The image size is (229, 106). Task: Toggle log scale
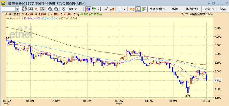132,9
